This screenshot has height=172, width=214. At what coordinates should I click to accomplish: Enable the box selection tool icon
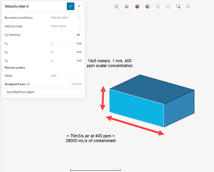coord(178,7)
